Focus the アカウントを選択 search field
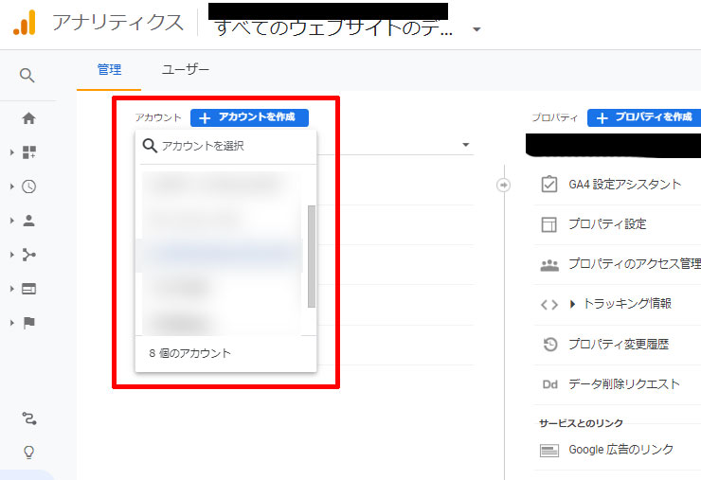701x480 pixels. (x=228, y=146)
